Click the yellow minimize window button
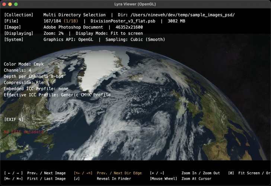 click(10, 4)
